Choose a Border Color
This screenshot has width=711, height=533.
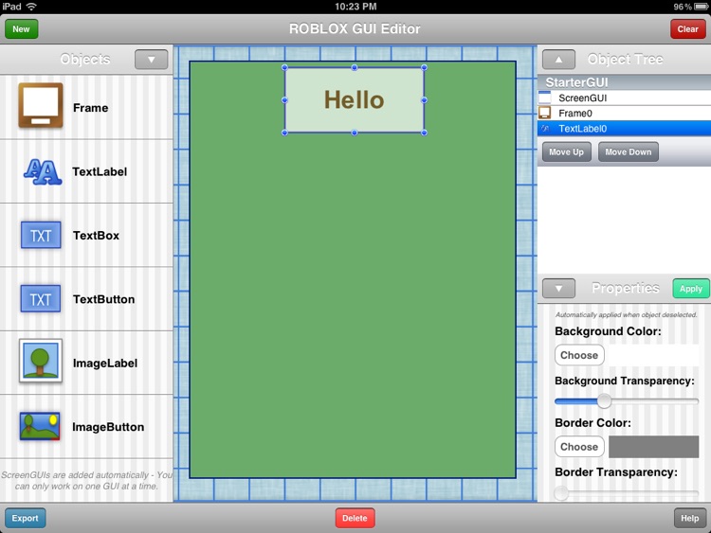[x=579, y=447]
